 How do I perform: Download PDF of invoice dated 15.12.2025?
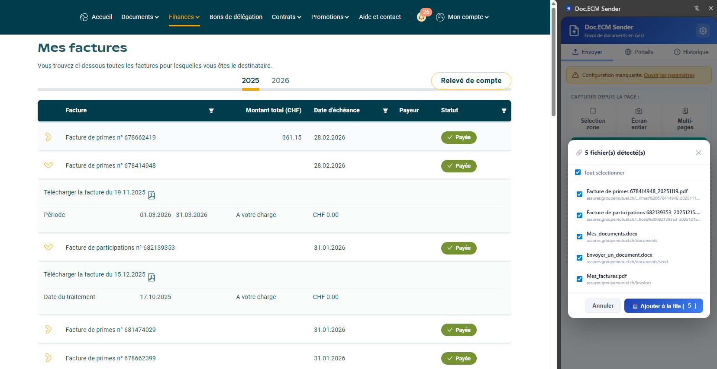(152, 277)
